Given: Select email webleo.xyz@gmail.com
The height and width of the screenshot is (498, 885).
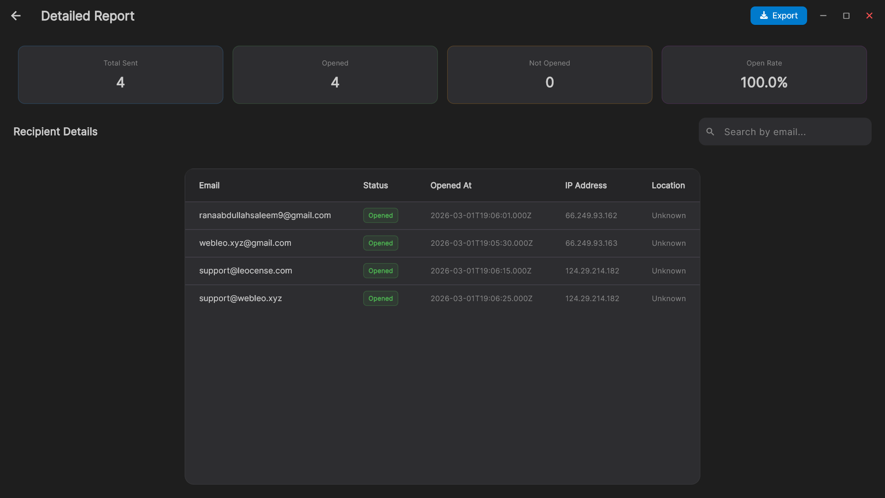Looking at the screenshot, I should [245, 243].
